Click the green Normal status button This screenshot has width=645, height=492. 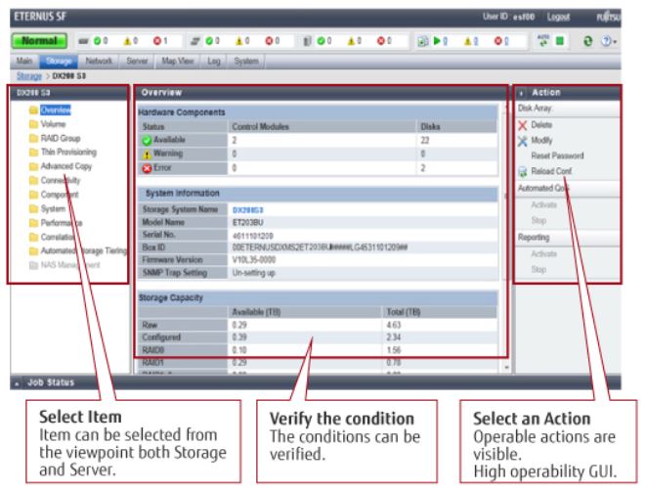point(39,41)
